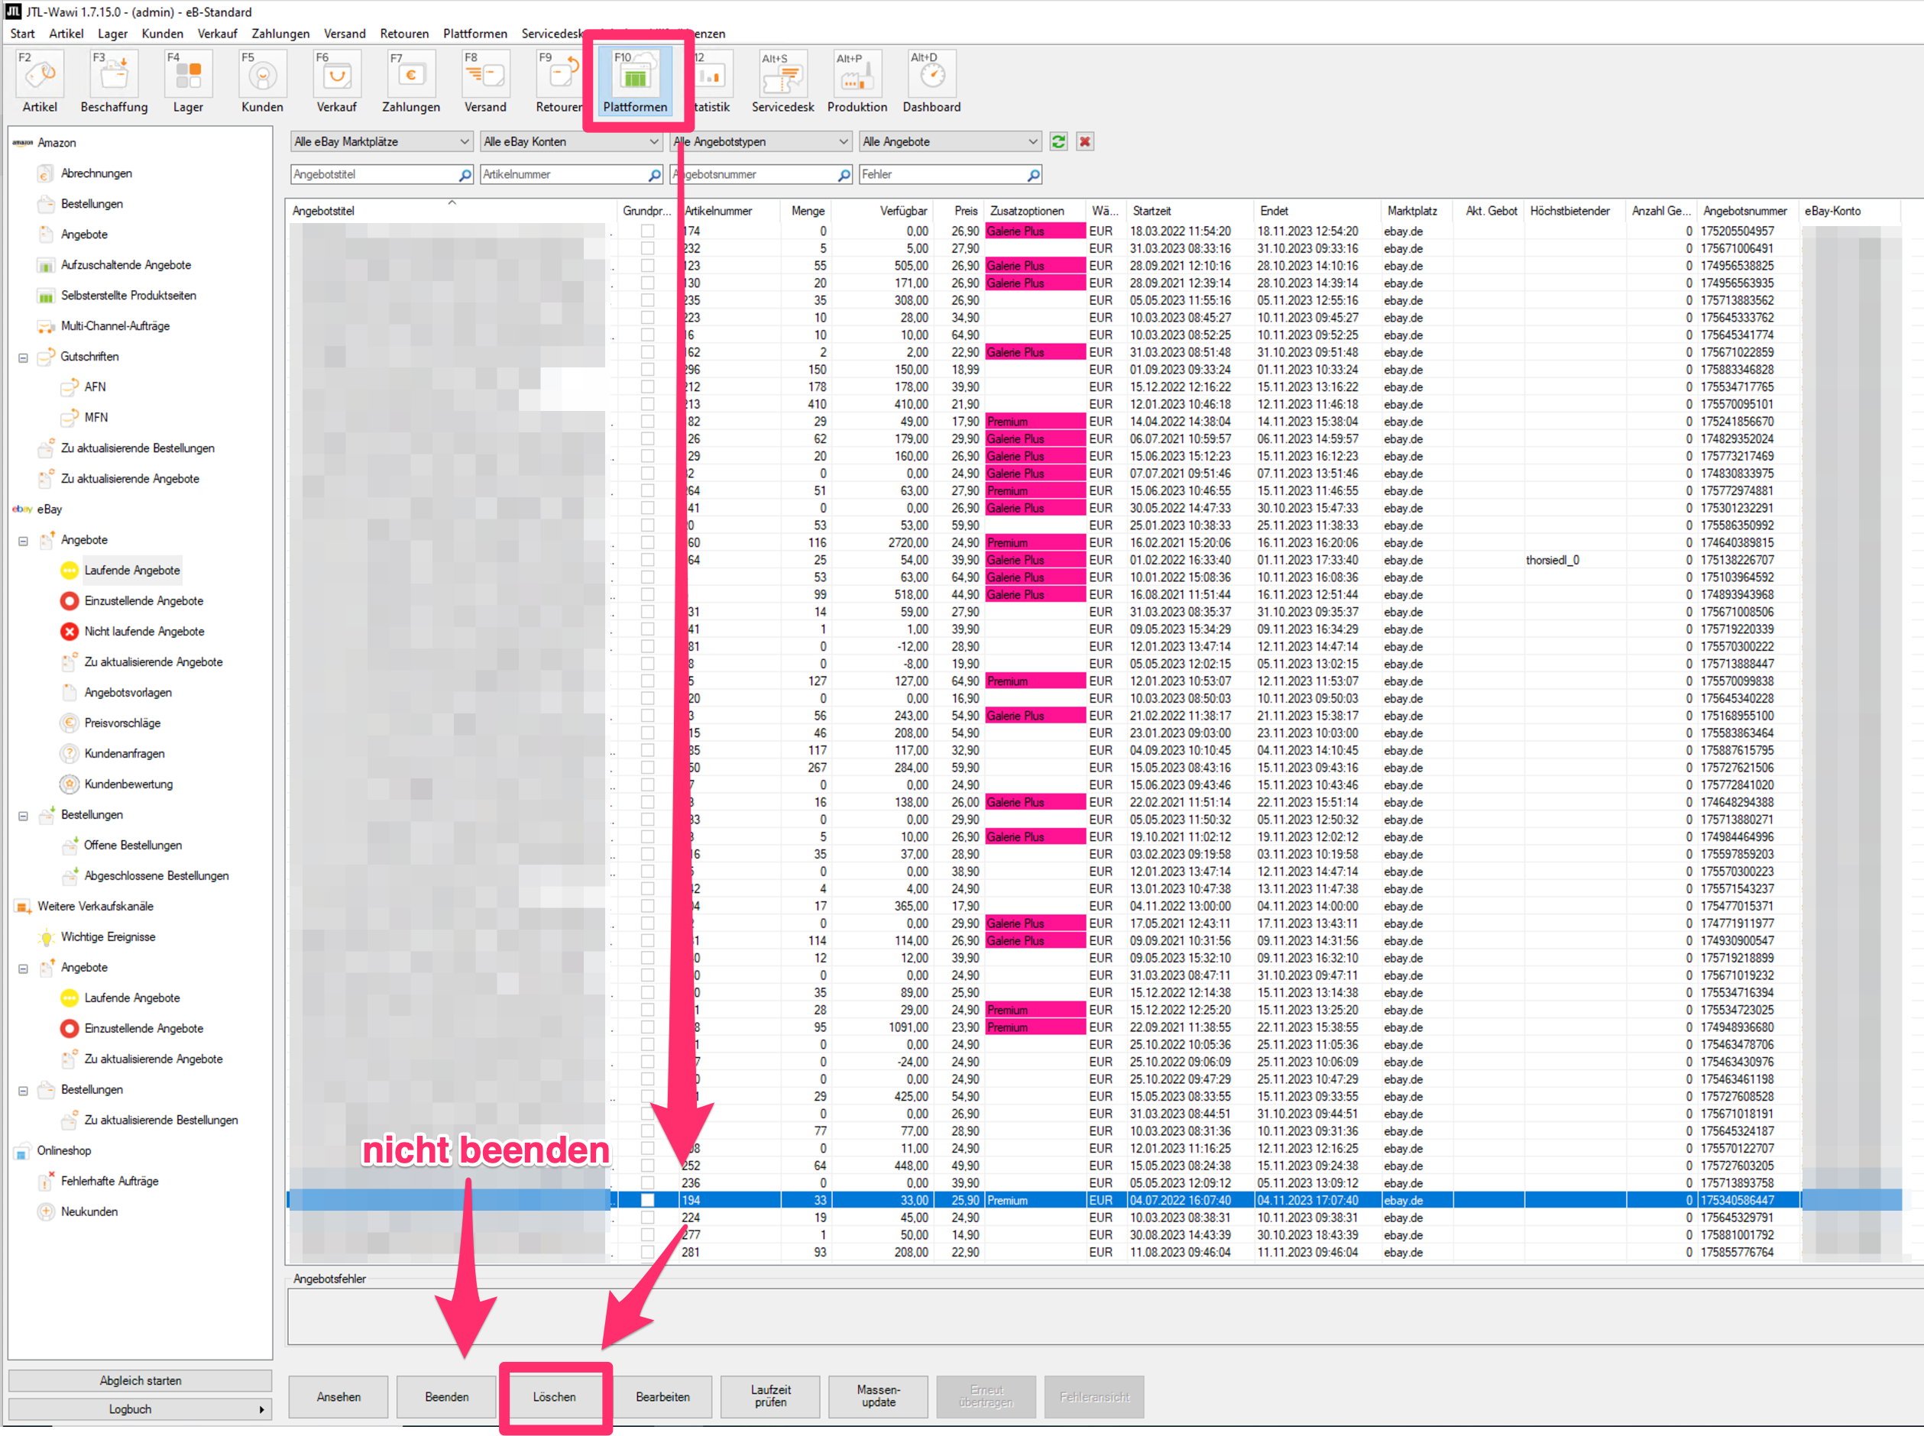This screenshot has width=1924, height=1436.
Task: Click the green refresh filter icon
Action: pyautogui.click(x=1058, y=141)
